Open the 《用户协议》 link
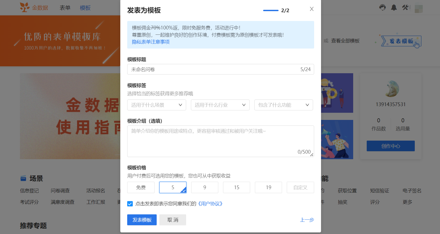 click(x=210, y=204)
